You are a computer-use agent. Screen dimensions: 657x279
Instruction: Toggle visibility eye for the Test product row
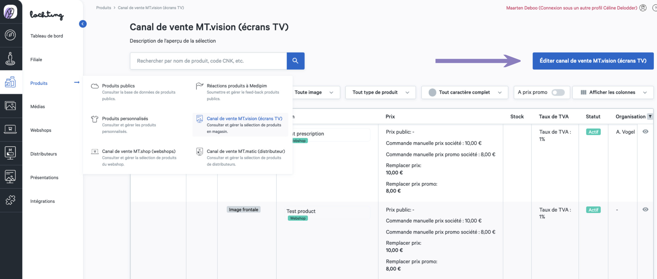pos(645,210)
